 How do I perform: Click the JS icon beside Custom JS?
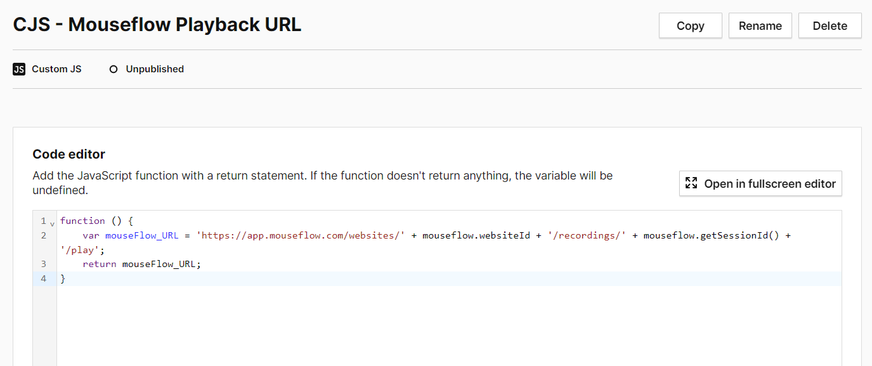(18, 69)
